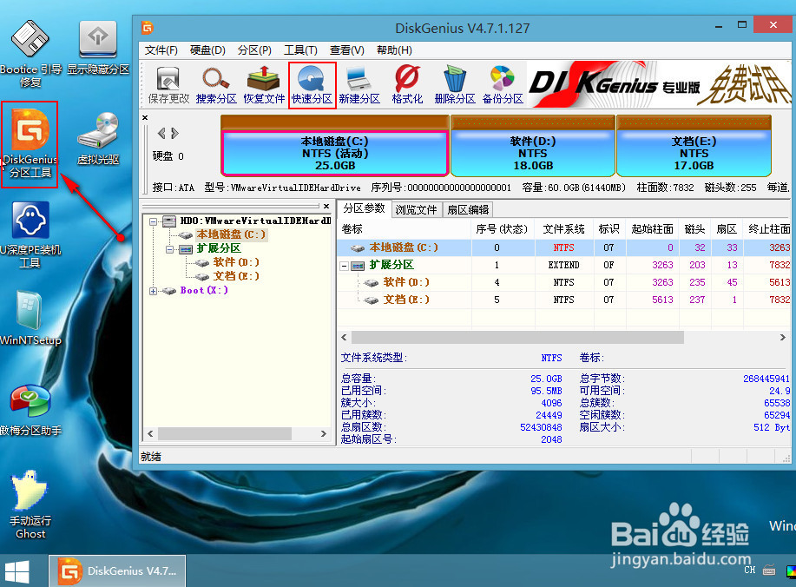Image resolution: width=796 pixels, height=587 pixels.
Task: Open Bootice 引导修复 desktop icon
Action: [30, 53]
